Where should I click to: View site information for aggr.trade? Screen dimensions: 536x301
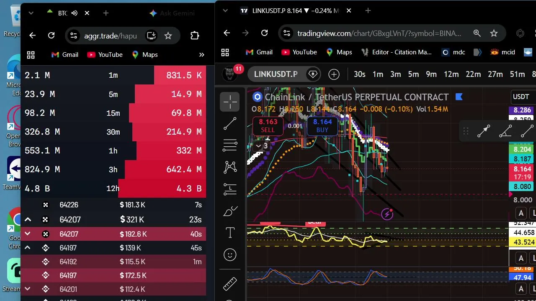pyautogui.click(x=73, y=36)
